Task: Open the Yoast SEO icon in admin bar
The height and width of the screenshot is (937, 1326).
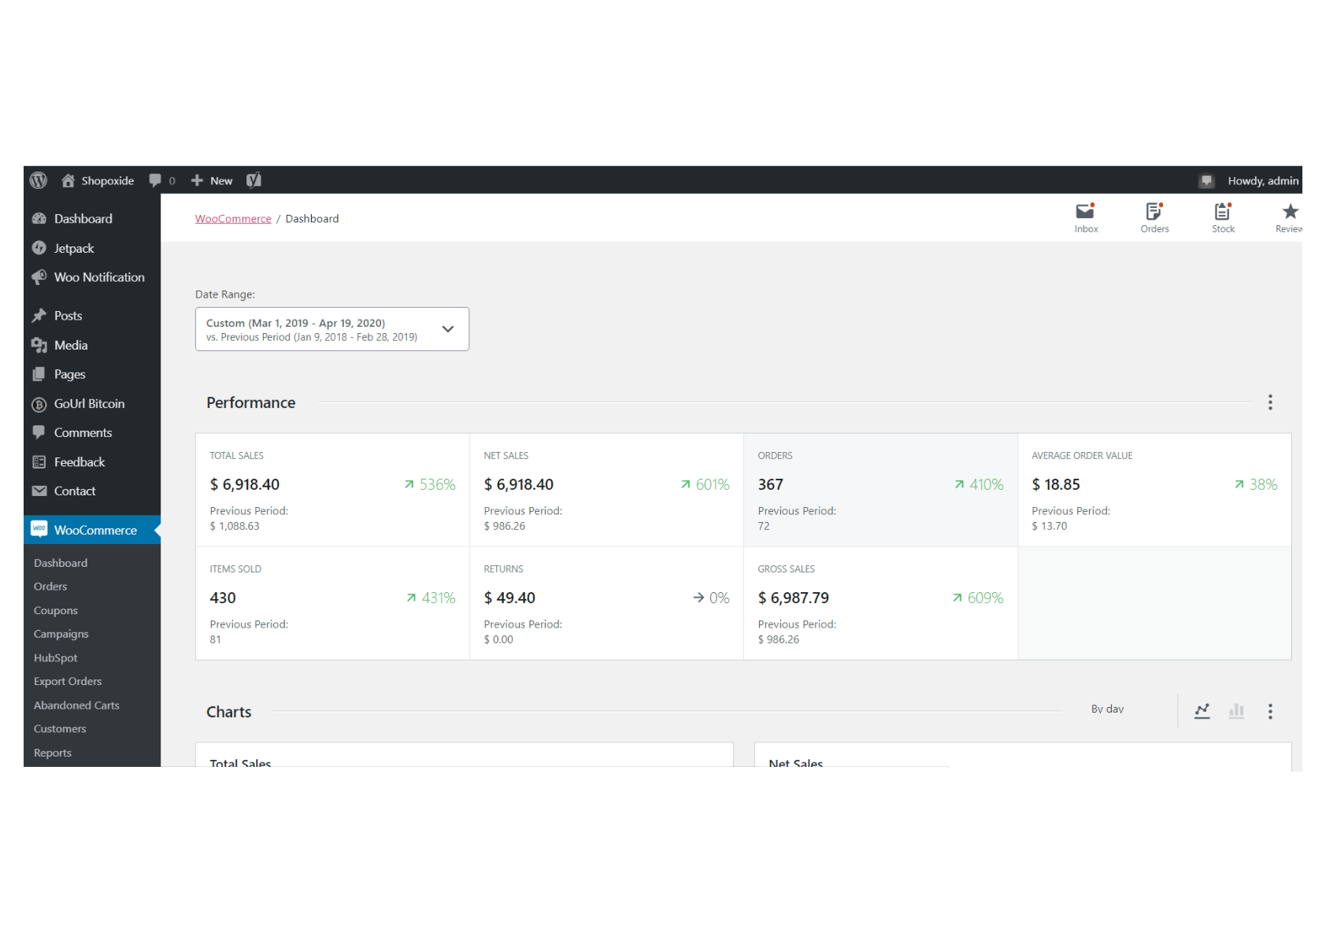Action: [x=254, y=180]
